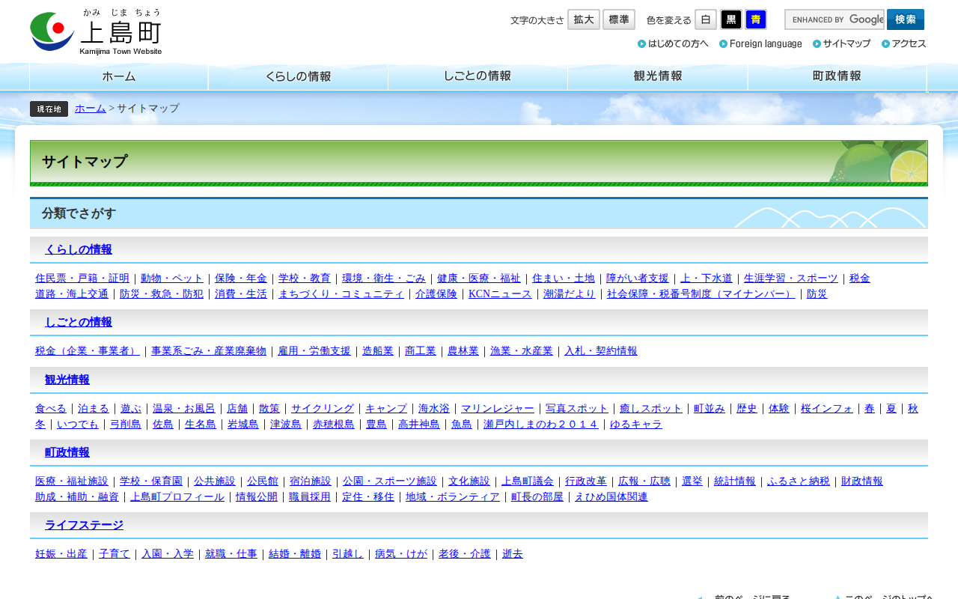Open 動物・ペット link
This screenshot has width=958, height=599.
[172, 279]
